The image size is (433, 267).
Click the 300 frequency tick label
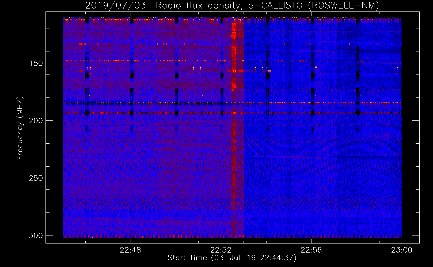tap(36, 235)
